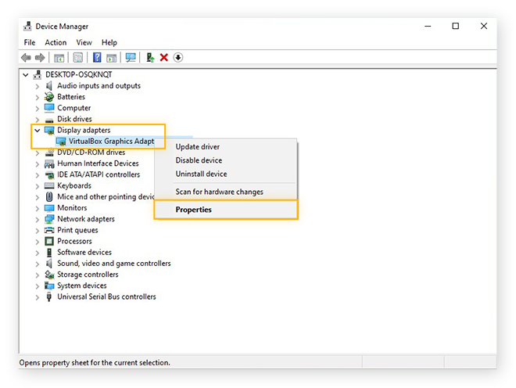Expand the Sound, video and game controllers arrow
This screenshot has width=516, height=388.
tap(38, 264)
